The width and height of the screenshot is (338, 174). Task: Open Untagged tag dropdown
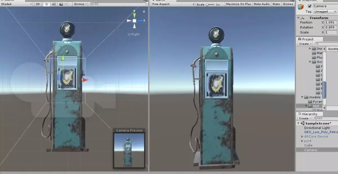325,12
